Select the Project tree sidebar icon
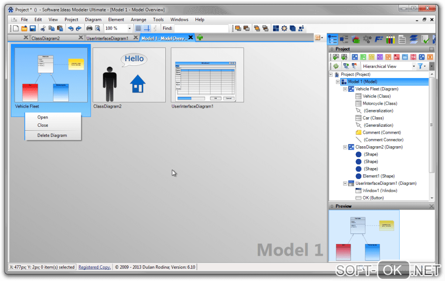Viewport: 445px width, 281px height. coord(332,39)
